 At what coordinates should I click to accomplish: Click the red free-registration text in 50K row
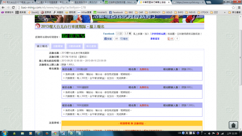click(x=144, y=69)
